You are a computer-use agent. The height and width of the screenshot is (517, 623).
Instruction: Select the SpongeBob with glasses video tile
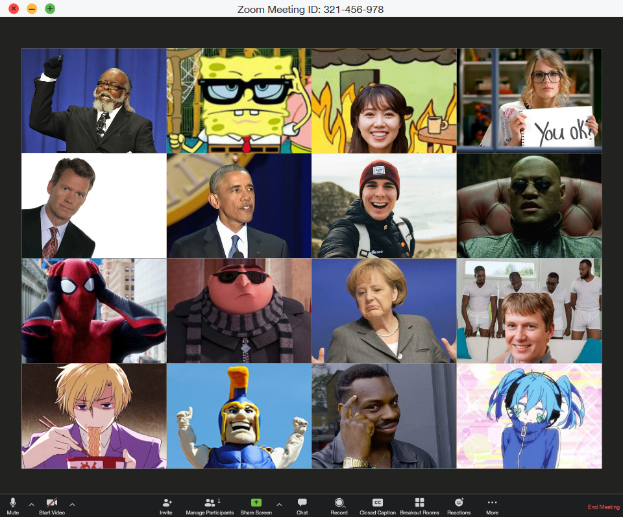[x=239, y=101]
